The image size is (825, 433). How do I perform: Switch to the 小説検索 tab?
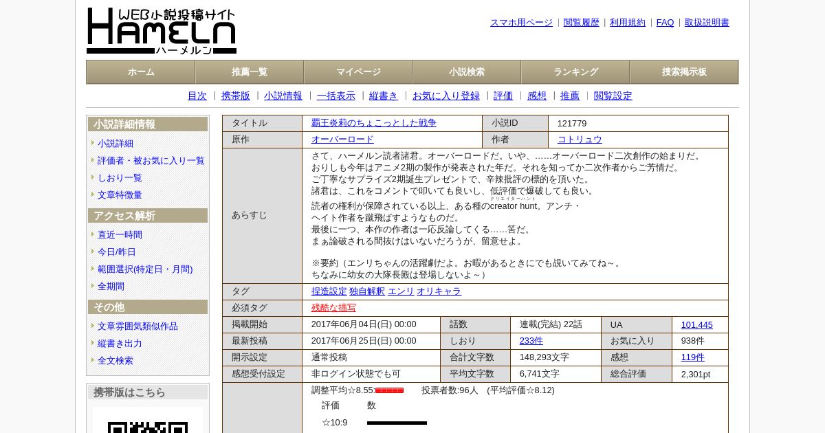coord(467,72)
